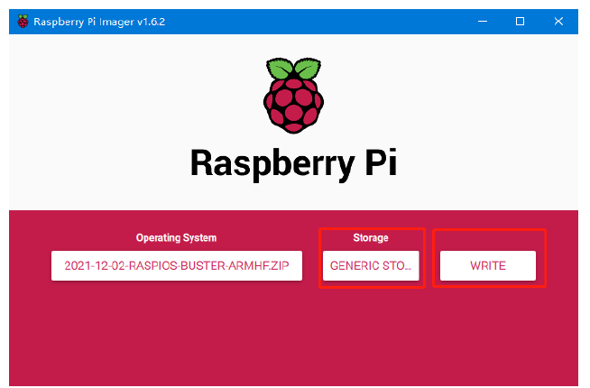This screenshot has height=388, width=590.
Task: Open the Operating System selection button
Action: (x=177, y=265)
